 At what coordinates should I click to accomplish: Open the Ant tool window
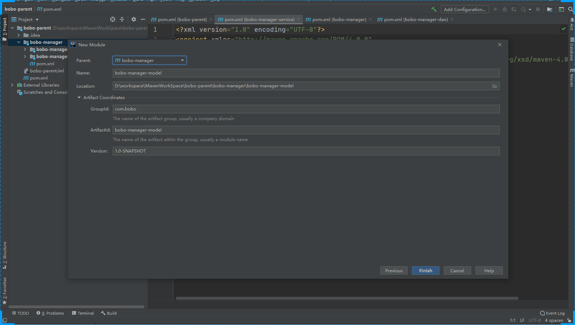point(572,24)
